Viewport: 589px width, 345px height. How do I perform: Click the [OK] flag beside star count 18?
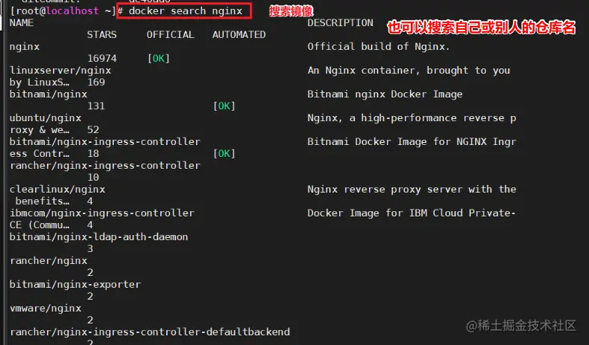pos(224,154)
